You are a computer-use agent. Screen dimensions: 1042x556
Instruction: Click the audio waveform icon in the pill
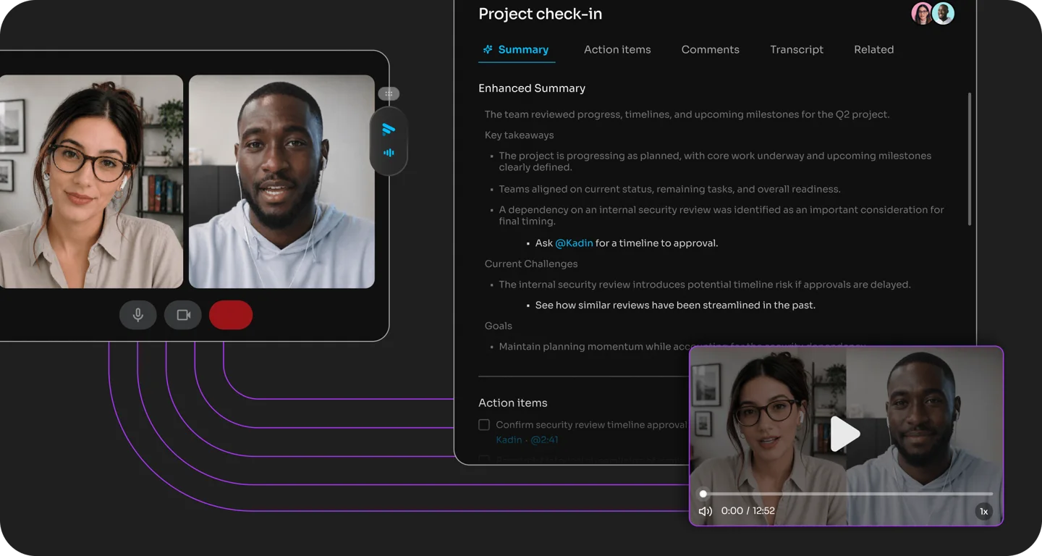(389, 153)
